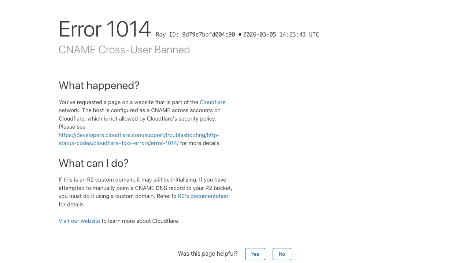Click the Error 1014 heading

pos(105,29)
